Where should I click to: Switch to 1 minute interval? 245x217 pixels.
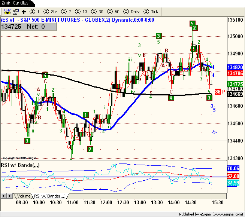[x=35, y=12]
